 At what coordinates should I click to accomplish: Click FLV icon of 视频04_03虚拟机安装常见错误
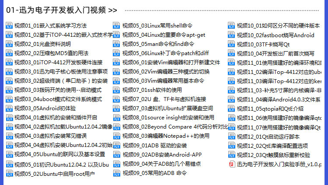point(10,136)
